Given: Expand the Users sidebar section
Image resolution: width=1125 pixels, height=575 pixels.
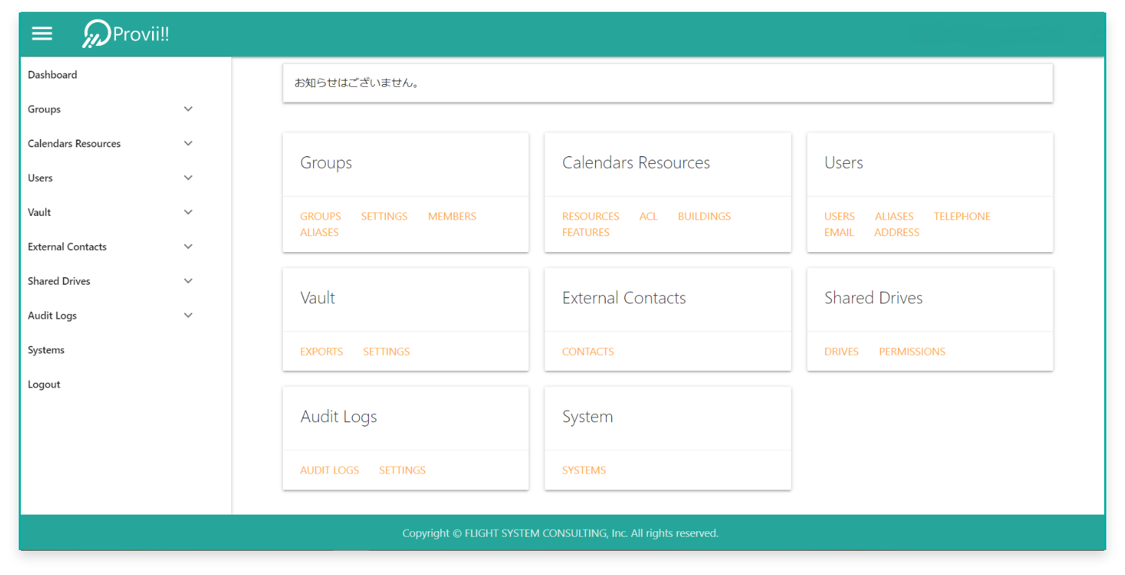Looking at the screenshot, I should [187, 178].
